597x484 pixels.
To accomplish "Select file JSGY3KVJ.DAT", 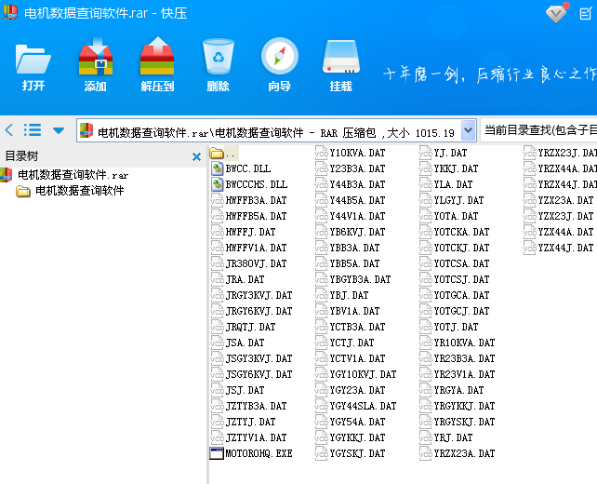I will click(x=251, y=358).
